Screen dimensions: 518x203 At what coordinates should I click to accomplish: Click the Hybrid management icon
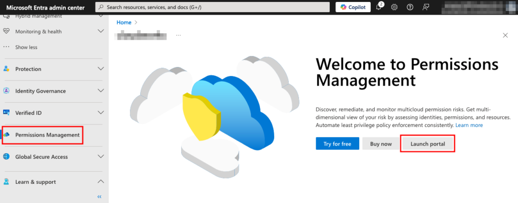tap(6, 17)
